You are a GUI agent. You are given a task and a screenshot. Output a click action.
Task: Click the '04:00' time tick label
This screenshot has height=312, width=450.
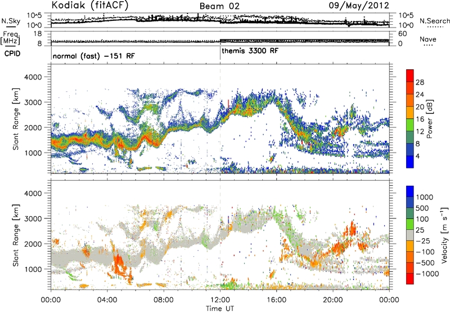click(107, 300)
